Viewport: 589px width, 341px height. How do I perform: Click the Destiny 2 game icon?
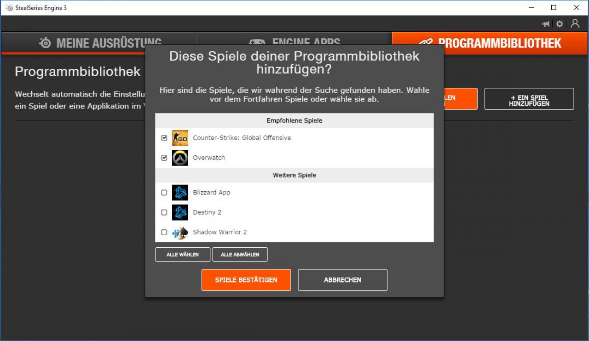[180, 212]
